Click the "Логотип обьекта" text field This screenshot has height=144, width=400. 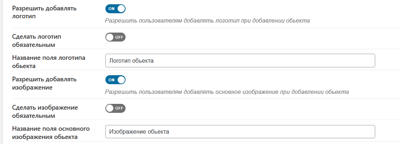click(x=240, y=61)
